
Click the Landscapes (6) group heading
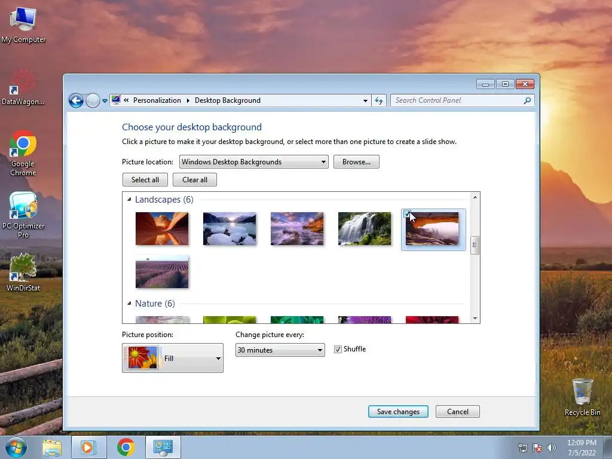pos(164,200)
